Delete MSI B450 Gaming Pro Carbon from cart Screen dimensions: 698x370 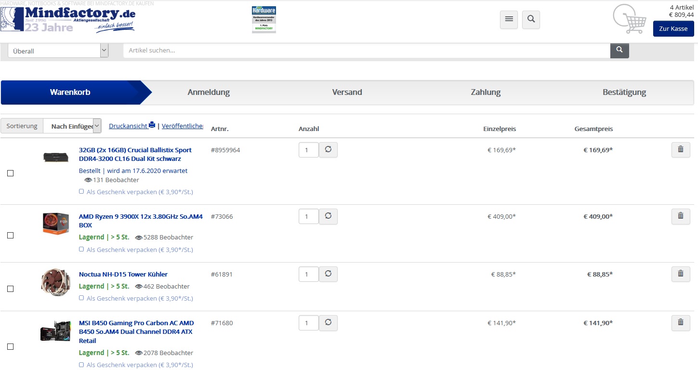coord(681,323)
